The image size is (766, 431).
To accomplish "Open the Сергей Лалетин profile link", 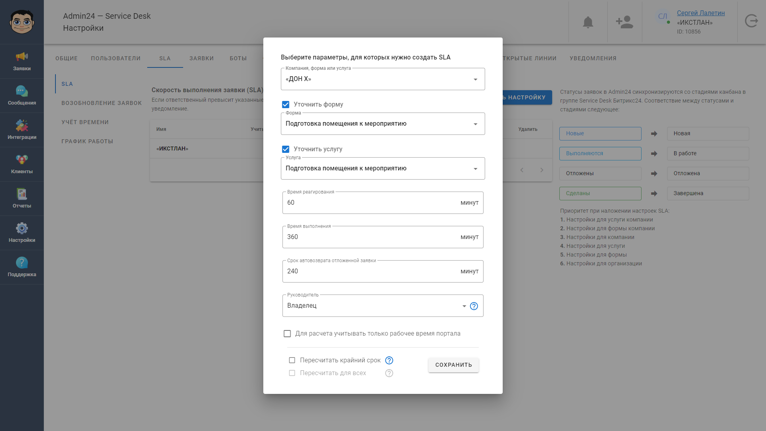I will (x=701, y=13).
